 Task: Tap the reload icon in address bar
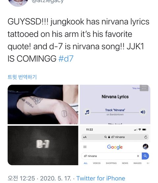click(x=145, y=137)
